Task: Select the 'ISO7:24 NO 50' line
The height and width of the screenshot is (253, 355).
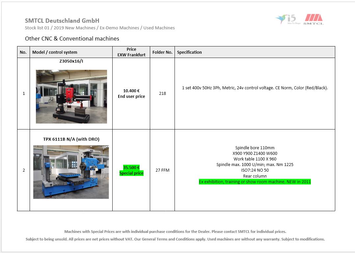Action: tap(255, 170)
